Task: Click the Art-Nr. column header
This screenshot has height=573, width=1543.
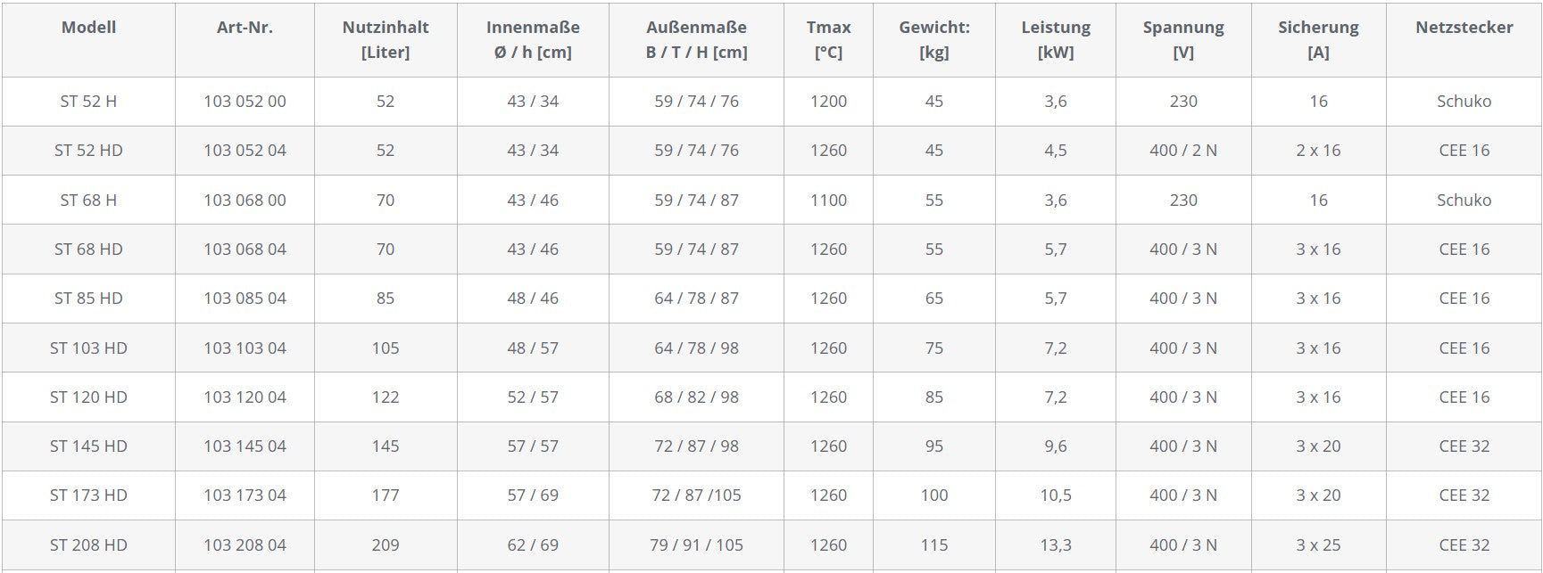Action: 245,28
